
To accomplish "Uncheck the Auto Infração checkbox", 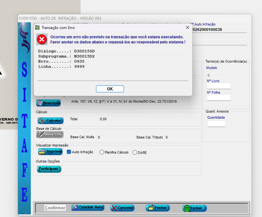I will (69, 152).
